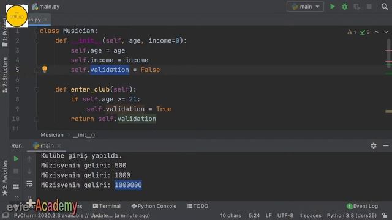Screen dimensions: 392x220
Task: Click the yellow warning stripe on the error stripe
Action: coord(388,111)
